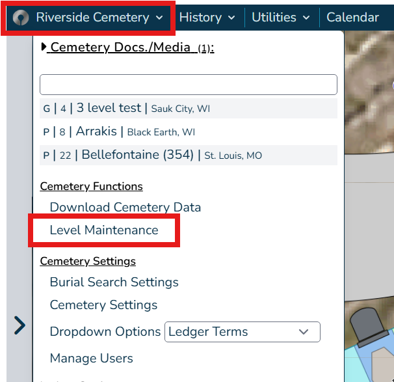Expand Cemetery Docs./Media disclosure triangle
The image size is (394, 382).
pos(44,47)
